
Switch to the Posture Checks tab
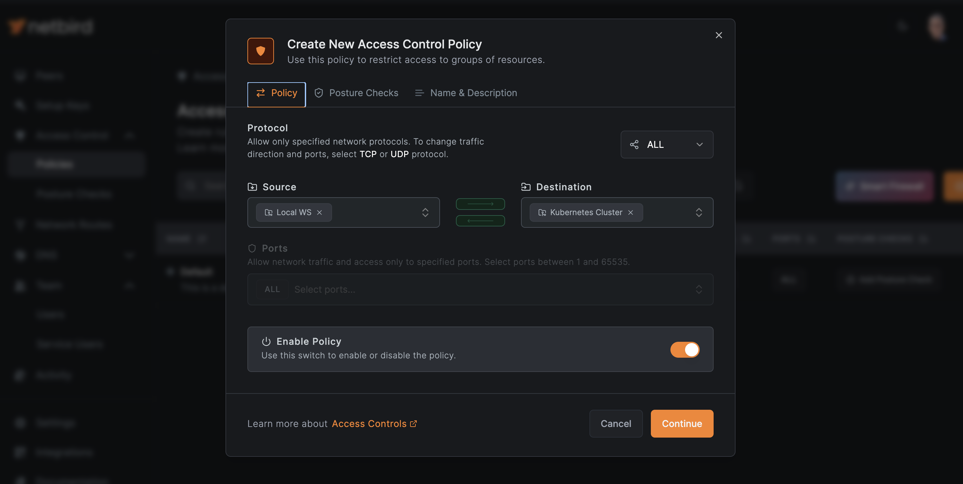click(x=363, y=94)
